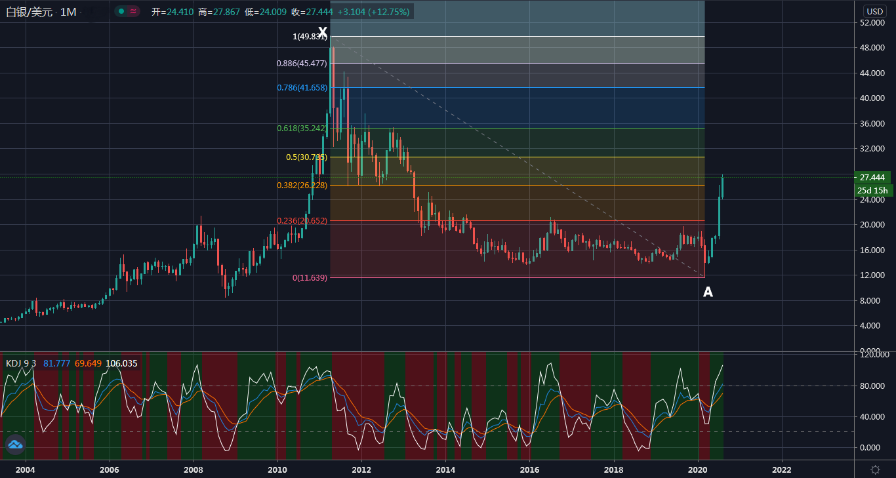The height and width of the screenshot is (478, 896).
Task: Click the 36.000 price scale label
Action: 872,124
